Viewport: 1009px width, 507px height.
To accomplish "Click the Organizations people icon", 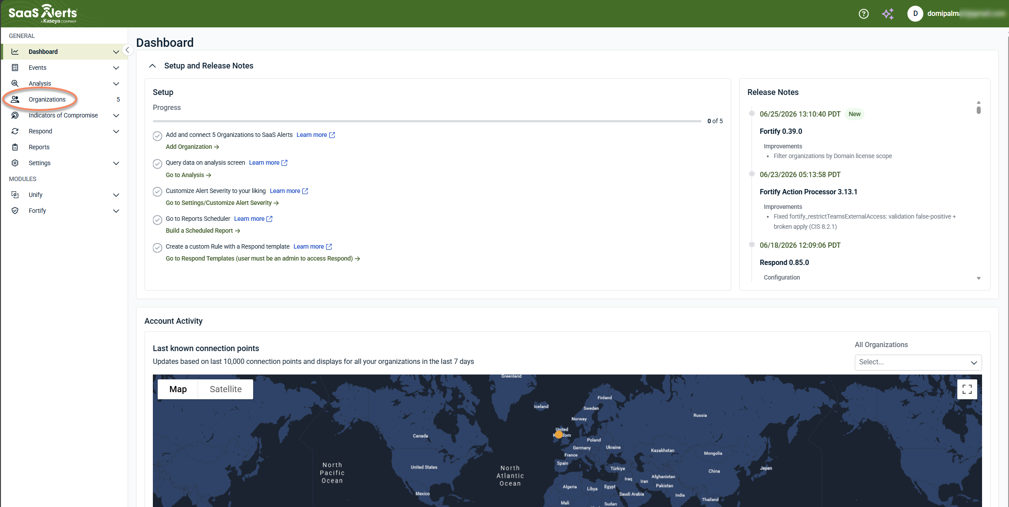I will [x=15, y=99].
